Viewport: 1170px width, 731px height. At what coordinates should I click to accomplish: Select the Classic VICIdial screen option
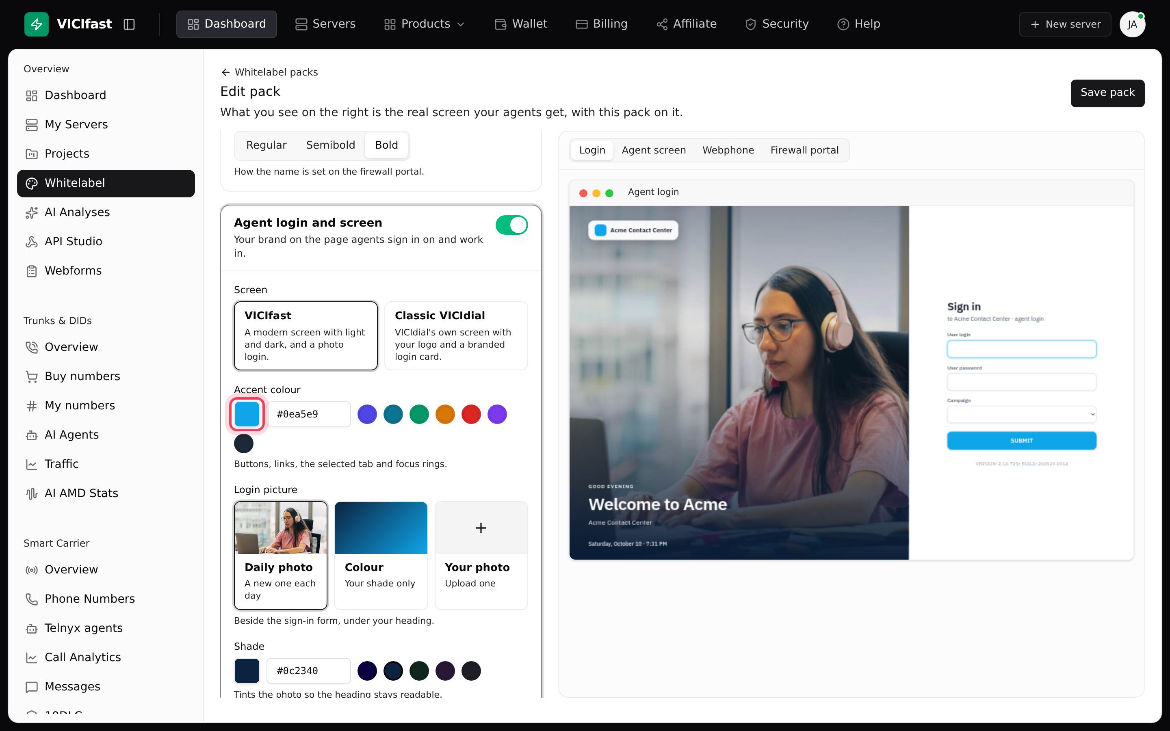tap(456, 336)
